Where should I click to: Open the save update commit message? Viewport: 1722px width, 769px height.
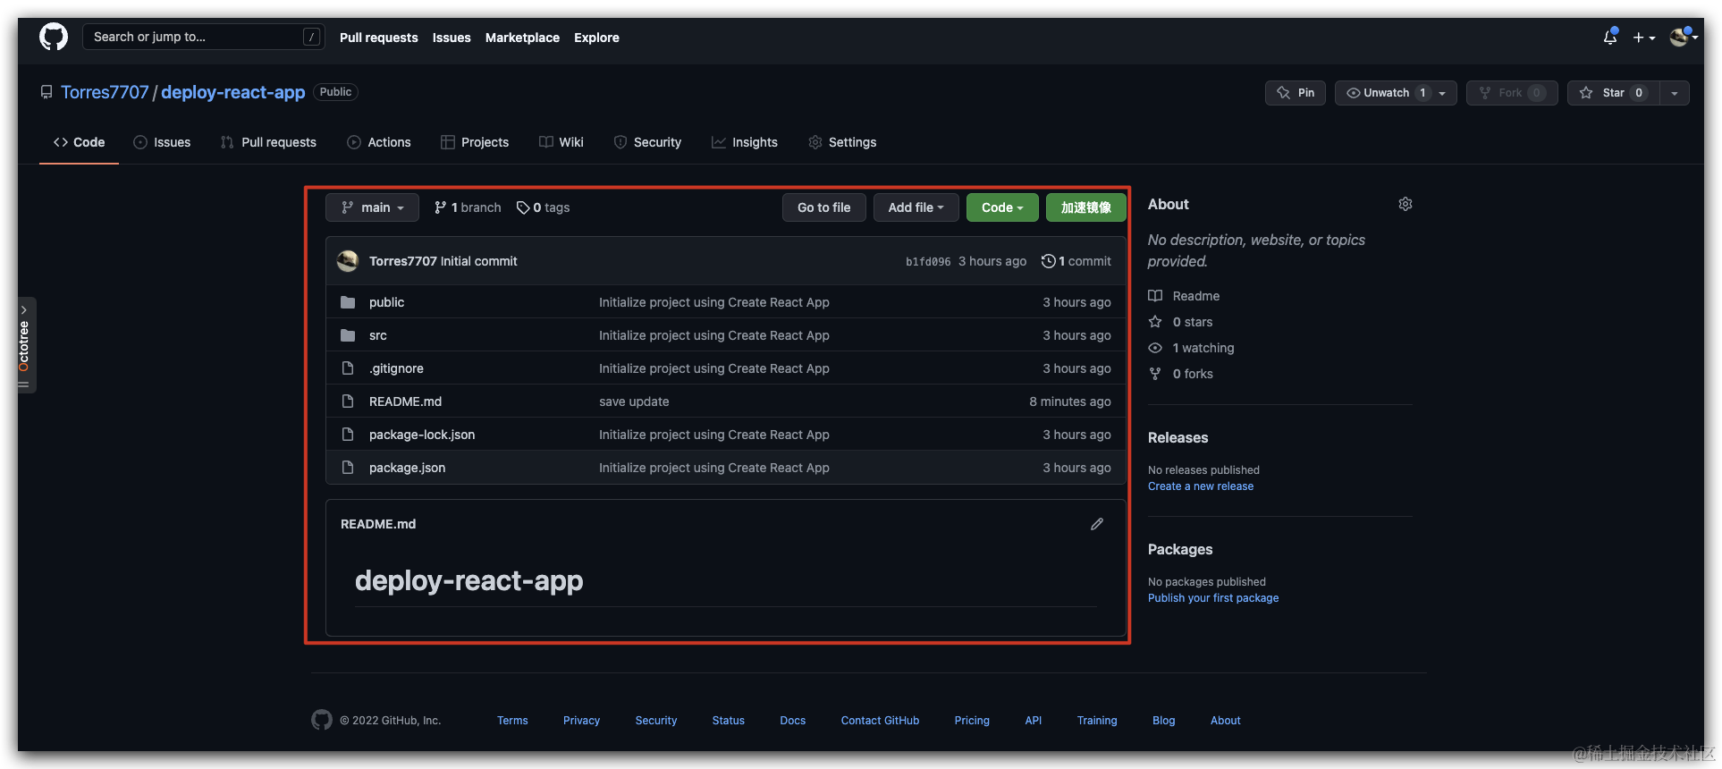click(634, 401)
